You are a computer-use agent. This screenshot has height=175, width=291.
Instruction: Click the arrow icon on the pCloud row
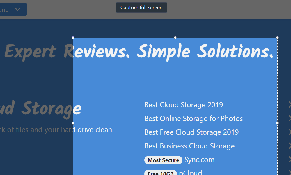click(288, 173)
